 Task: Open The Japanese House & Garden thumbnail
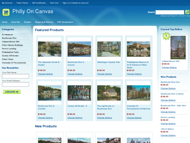point(50,49)
